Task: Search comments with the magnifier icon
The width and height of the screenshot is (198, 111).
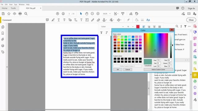Action: (x=177, y=26)
